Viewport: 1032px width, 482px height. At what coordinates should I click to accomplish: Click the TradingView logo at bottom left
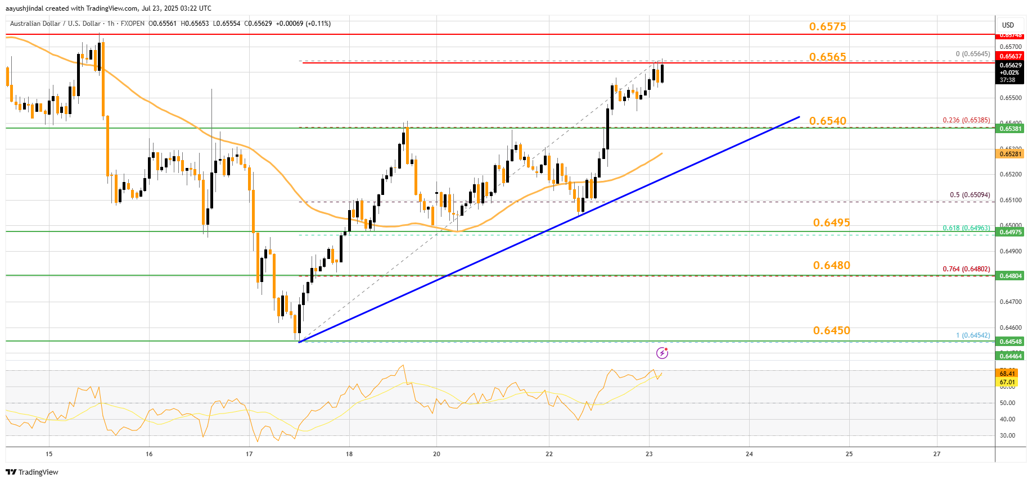coord(32,472)
